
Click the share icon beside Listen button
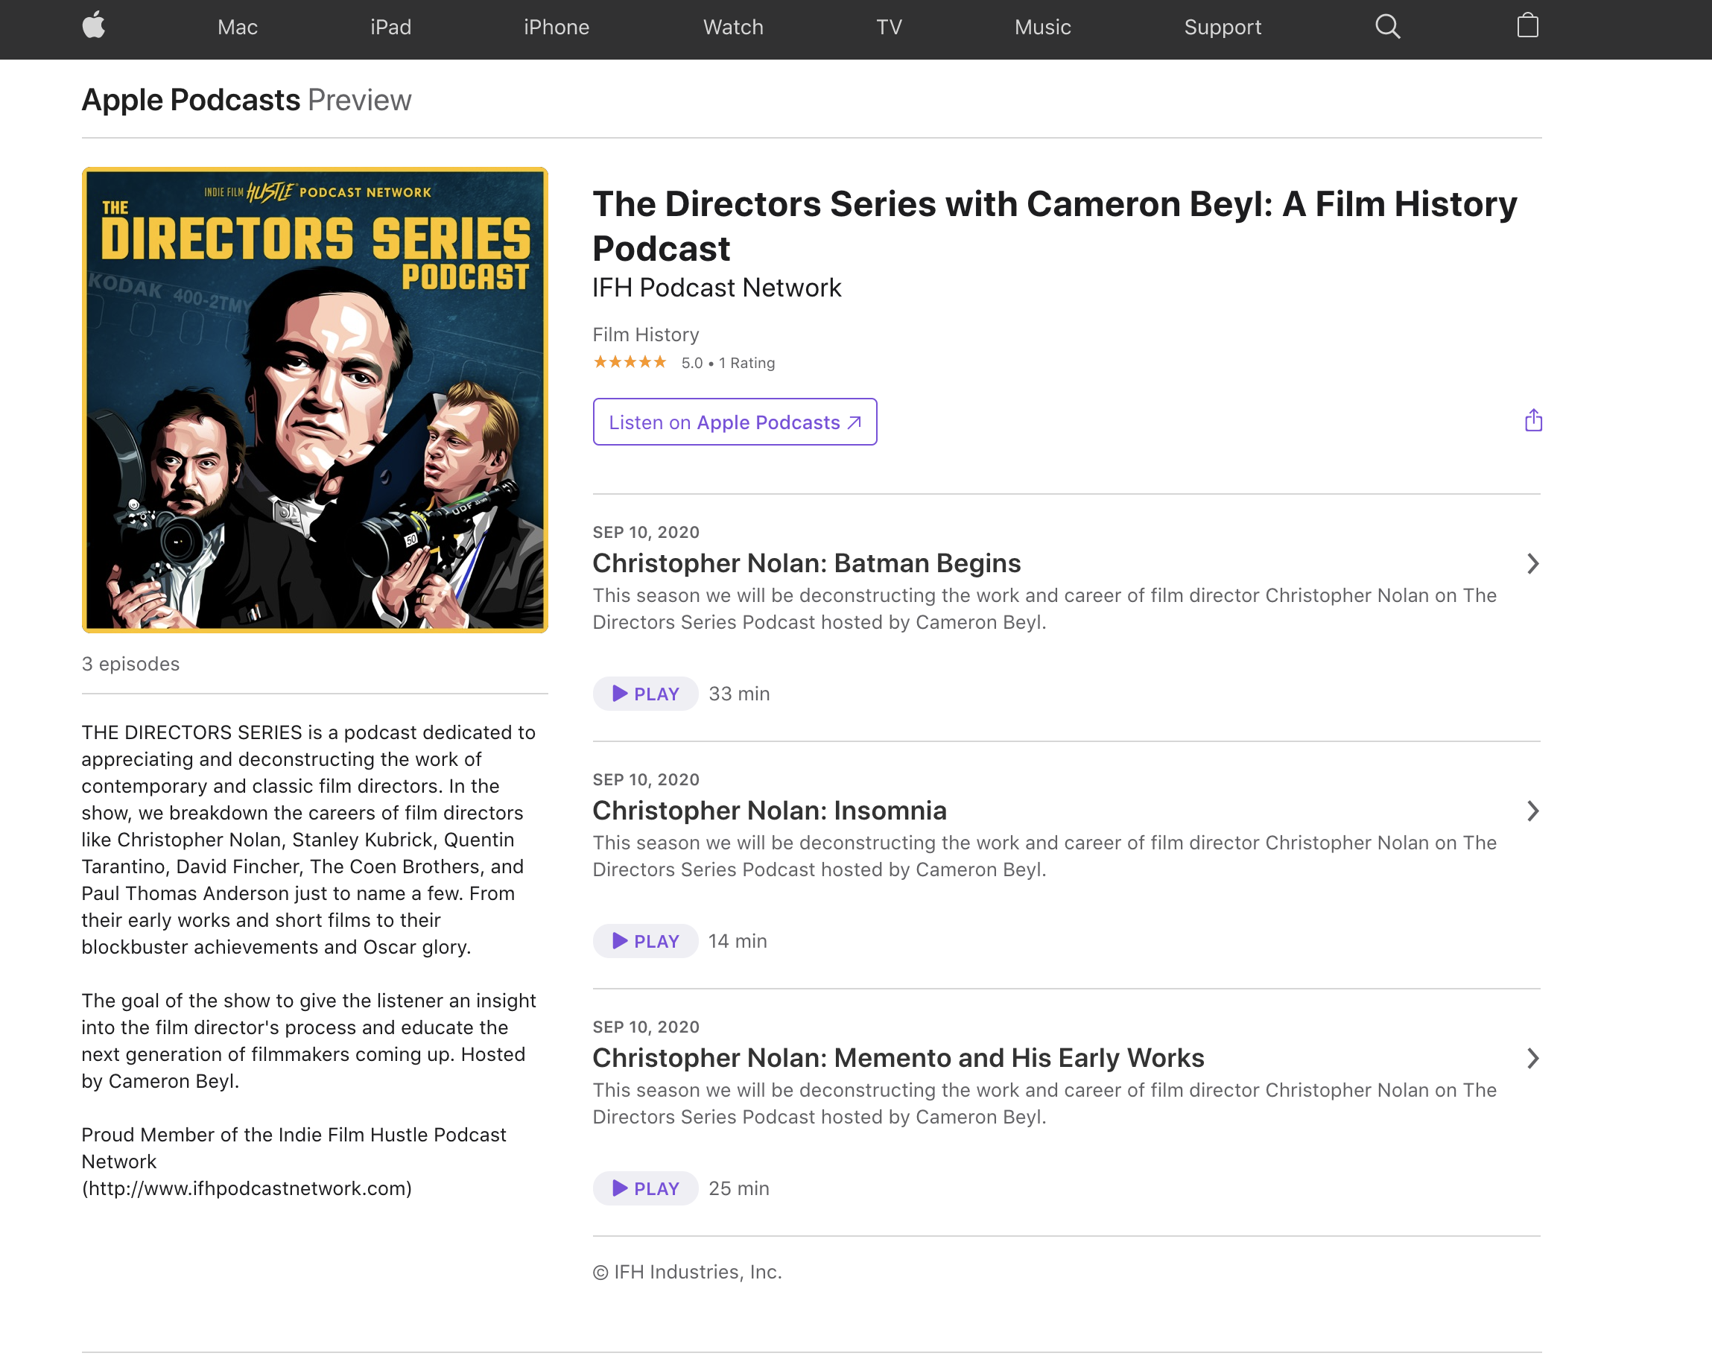click(1532, 420)
